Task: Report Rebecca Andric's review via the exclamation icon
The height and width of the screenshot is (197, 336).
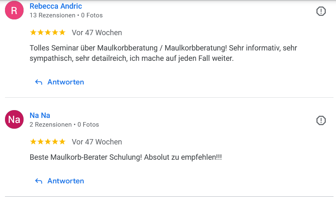Action: pos(321,11)
